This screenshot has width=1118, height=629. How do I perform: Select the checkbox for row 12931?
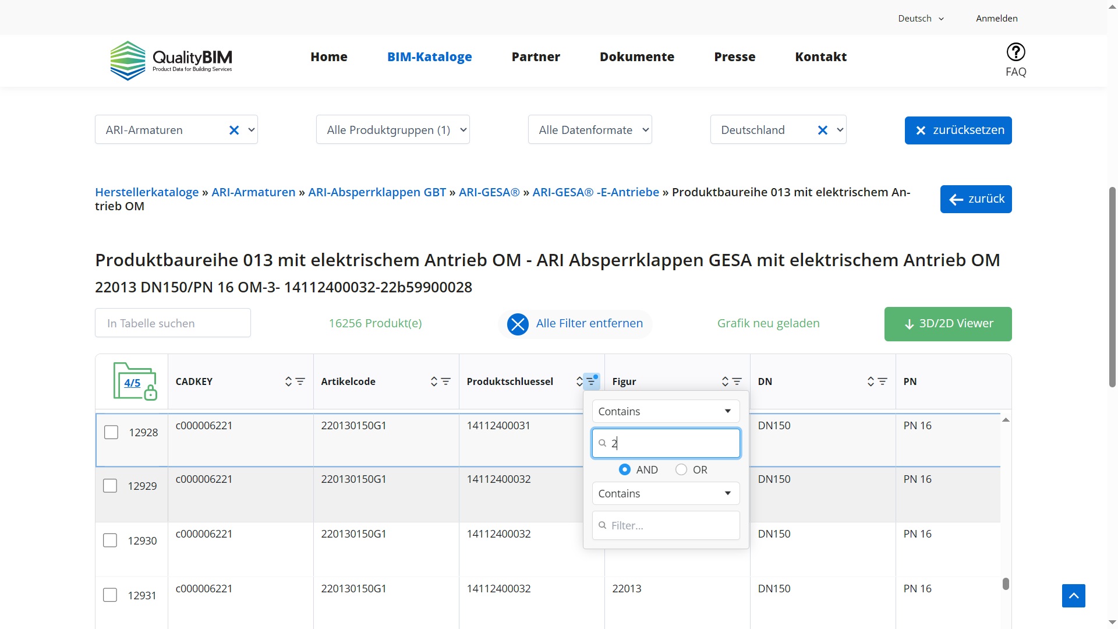[x=110, y=595]
